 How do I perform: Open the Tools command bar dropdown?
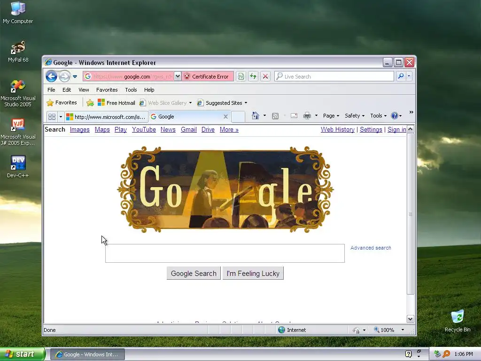click(x=378, y=116)
